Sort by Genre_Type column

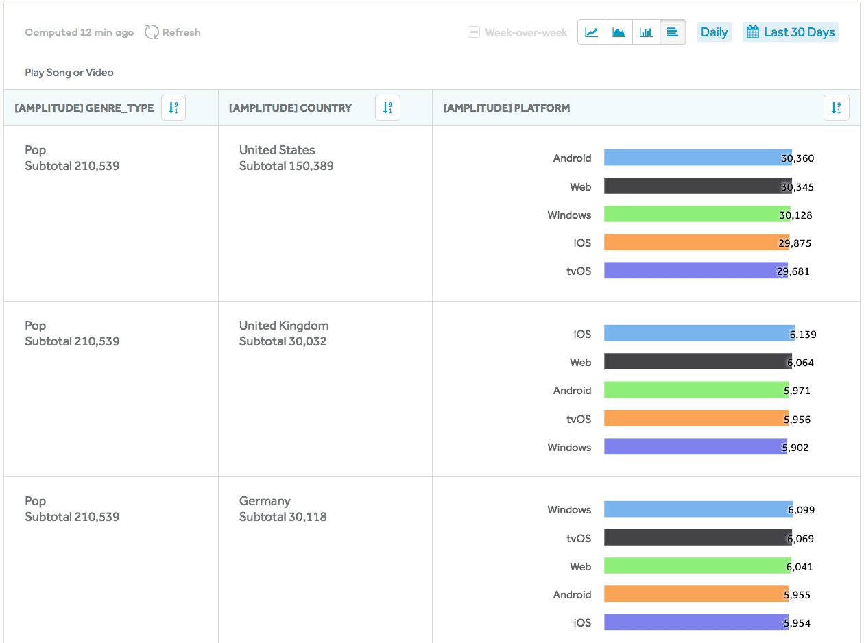click(x=173, y=108)
